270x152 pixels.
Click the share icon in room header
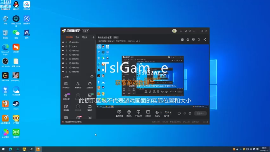(205, 39)
